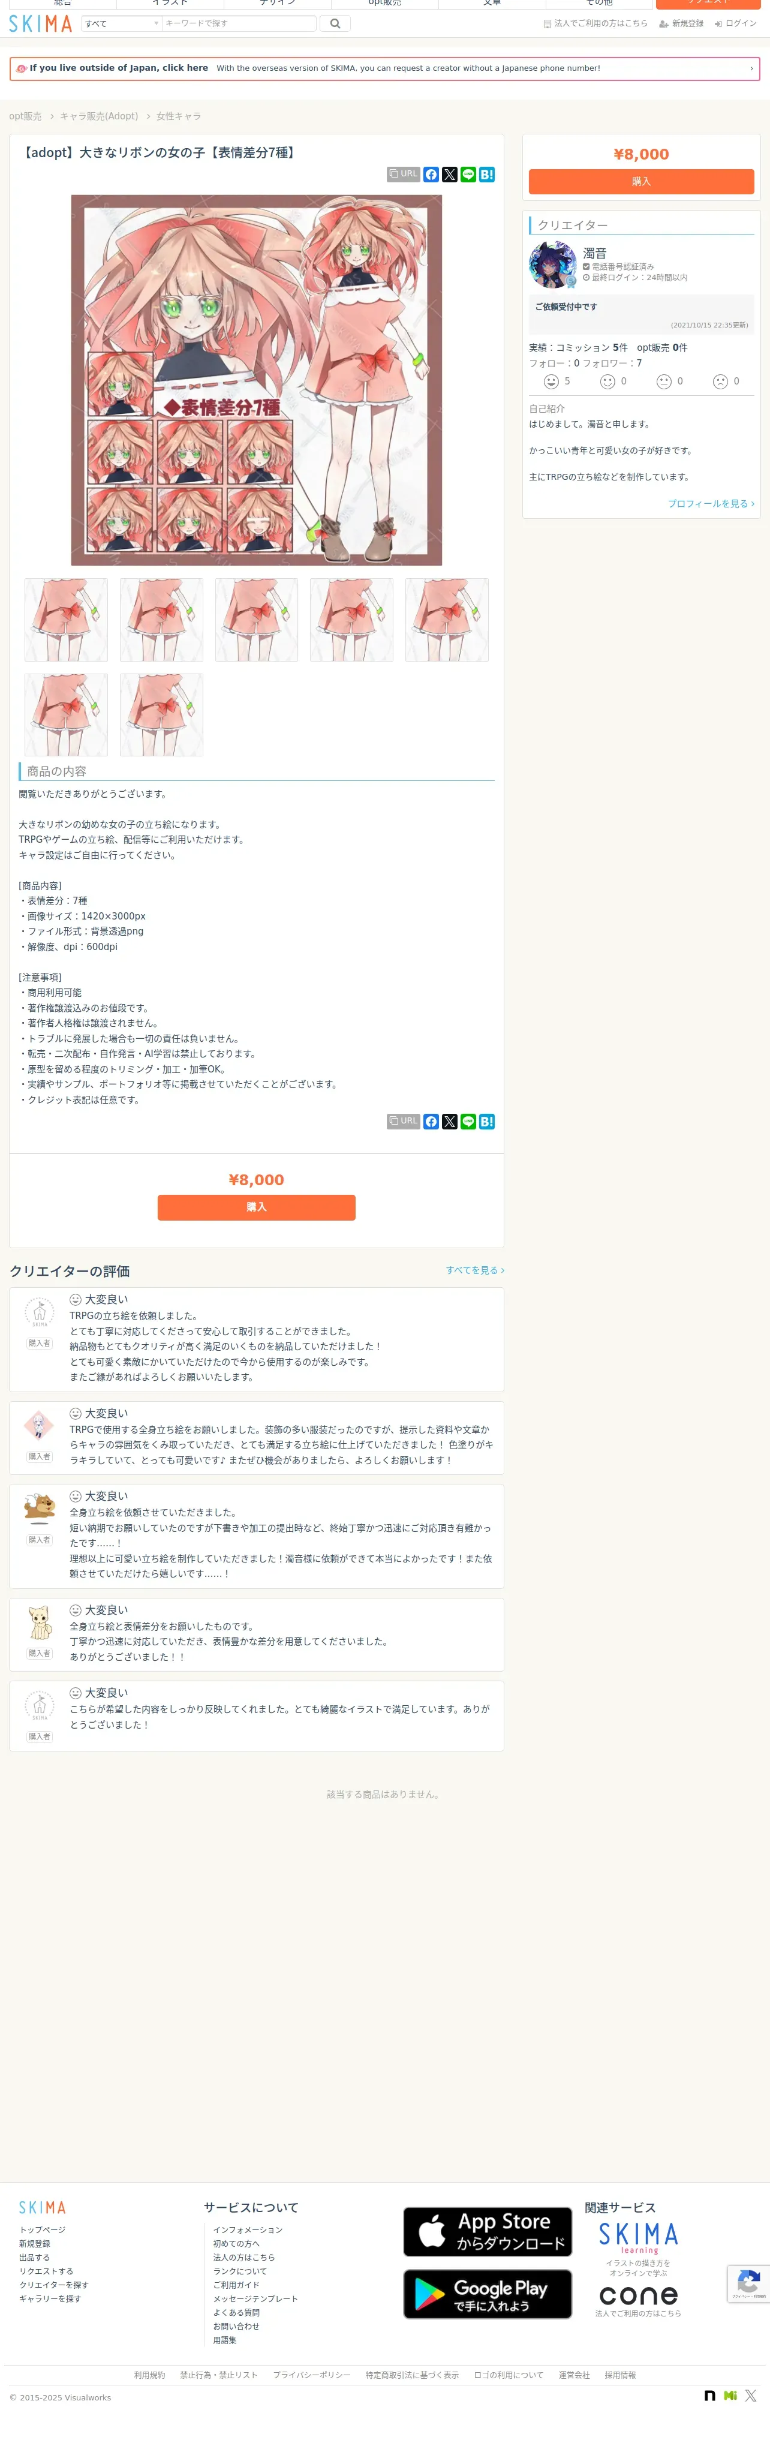Click the opt販売 breadcrumb
The height and width of the screenshot is (2446, 770).
26,116
